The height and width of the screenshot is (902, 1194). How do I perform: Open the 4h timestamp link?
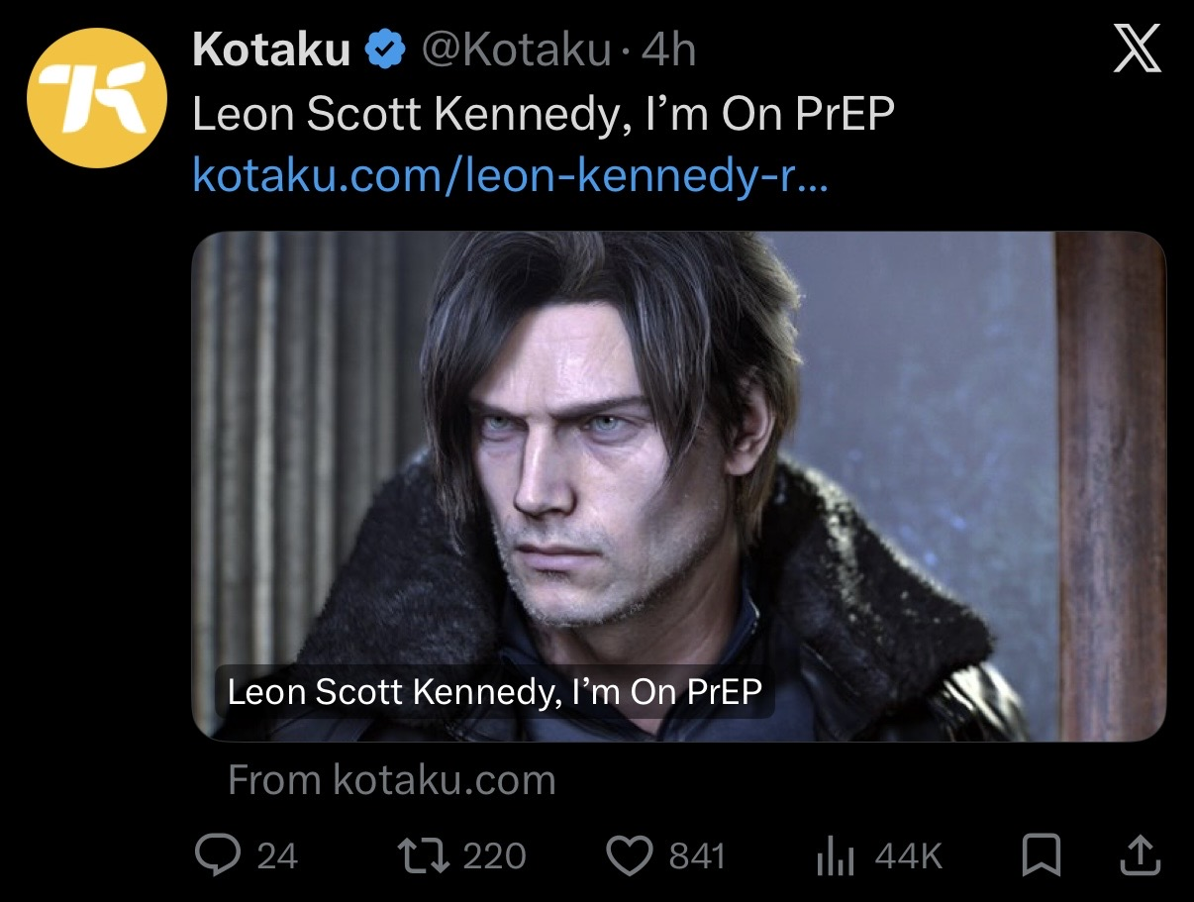(x=668, y=50)
